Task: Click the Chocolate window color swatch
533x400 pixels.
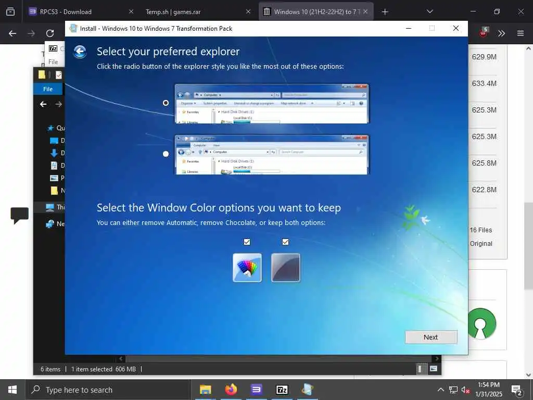Action: pyautogui.click(x=286, y=268)
